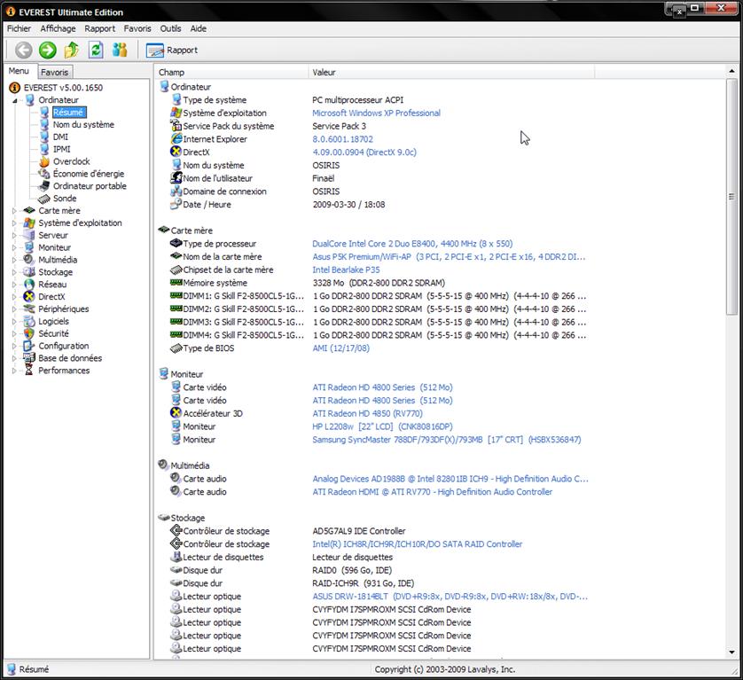Open the Fichier menu
Screen dimensions: 743x680
pos(19,28)
